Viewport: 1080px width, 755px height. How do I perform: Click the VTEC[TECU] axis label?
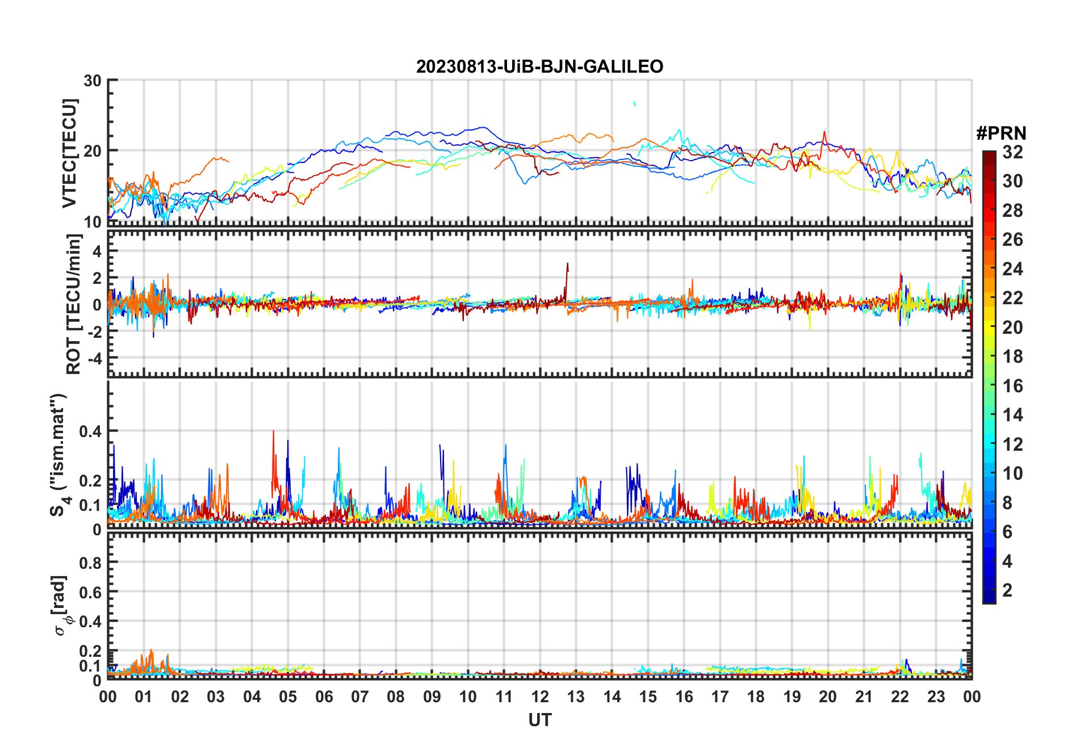(69, 153)
